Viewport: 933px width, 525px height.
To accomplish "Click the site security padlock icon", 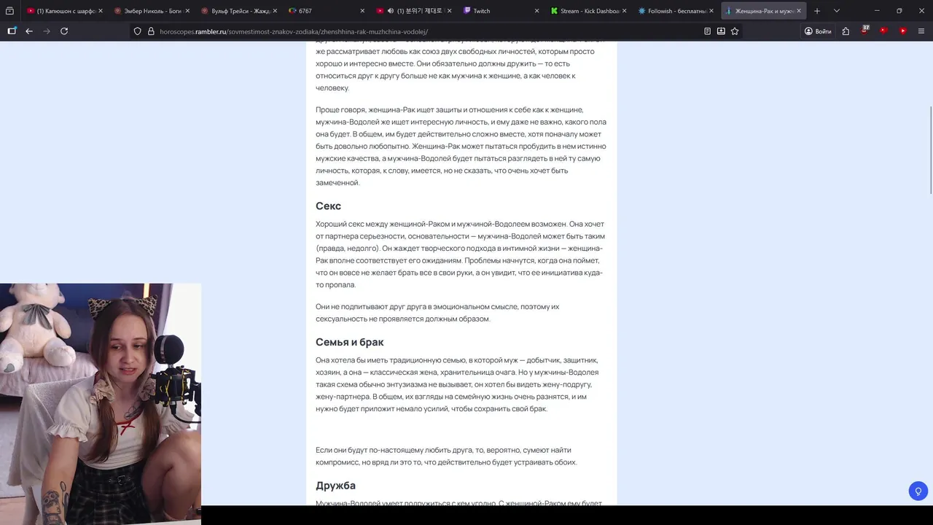I will pos(151,31).
